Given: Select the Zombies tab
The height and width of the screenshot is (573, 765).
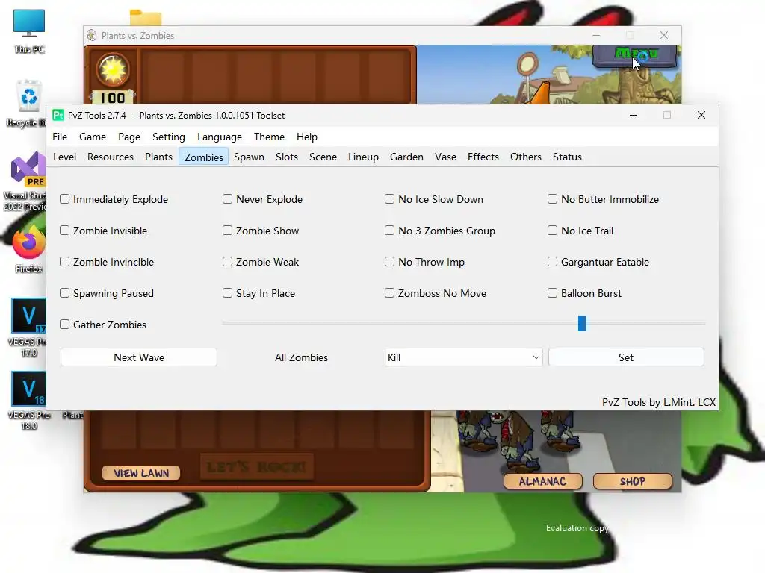Looking at the screenshot, I should (203, 157).
